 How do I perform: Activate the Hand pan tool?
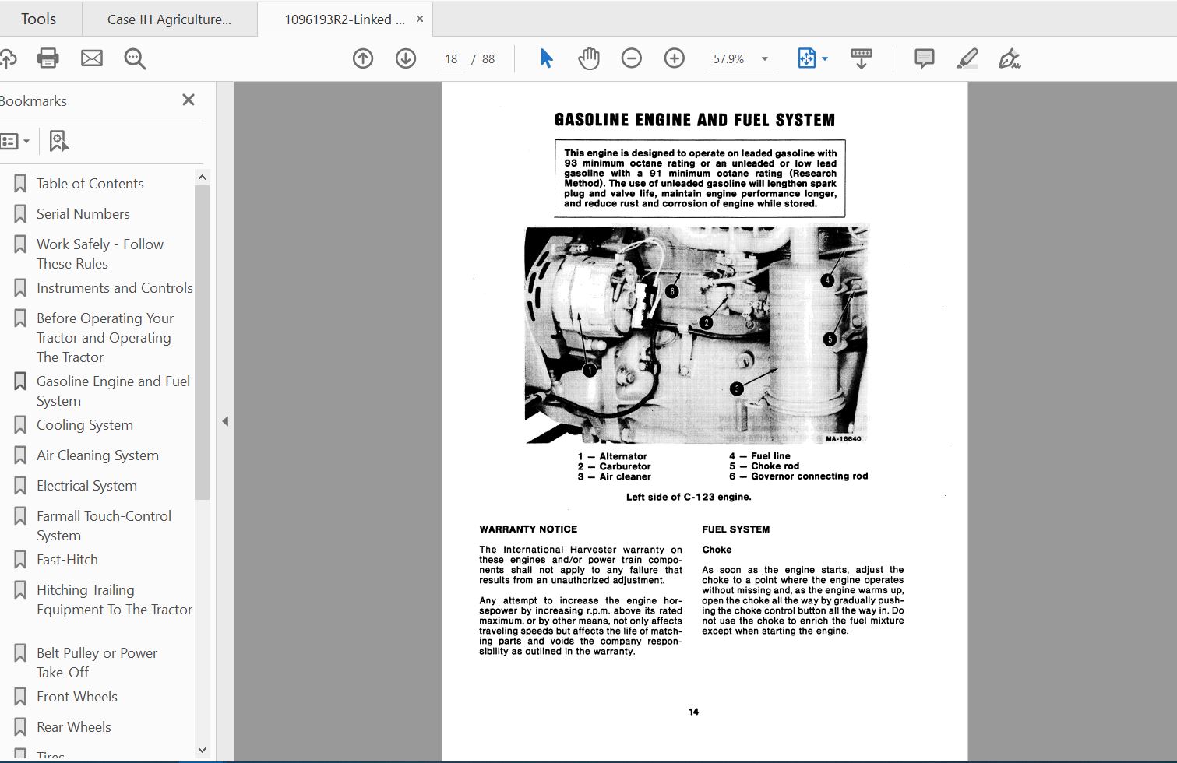click(x=589, y=58)
